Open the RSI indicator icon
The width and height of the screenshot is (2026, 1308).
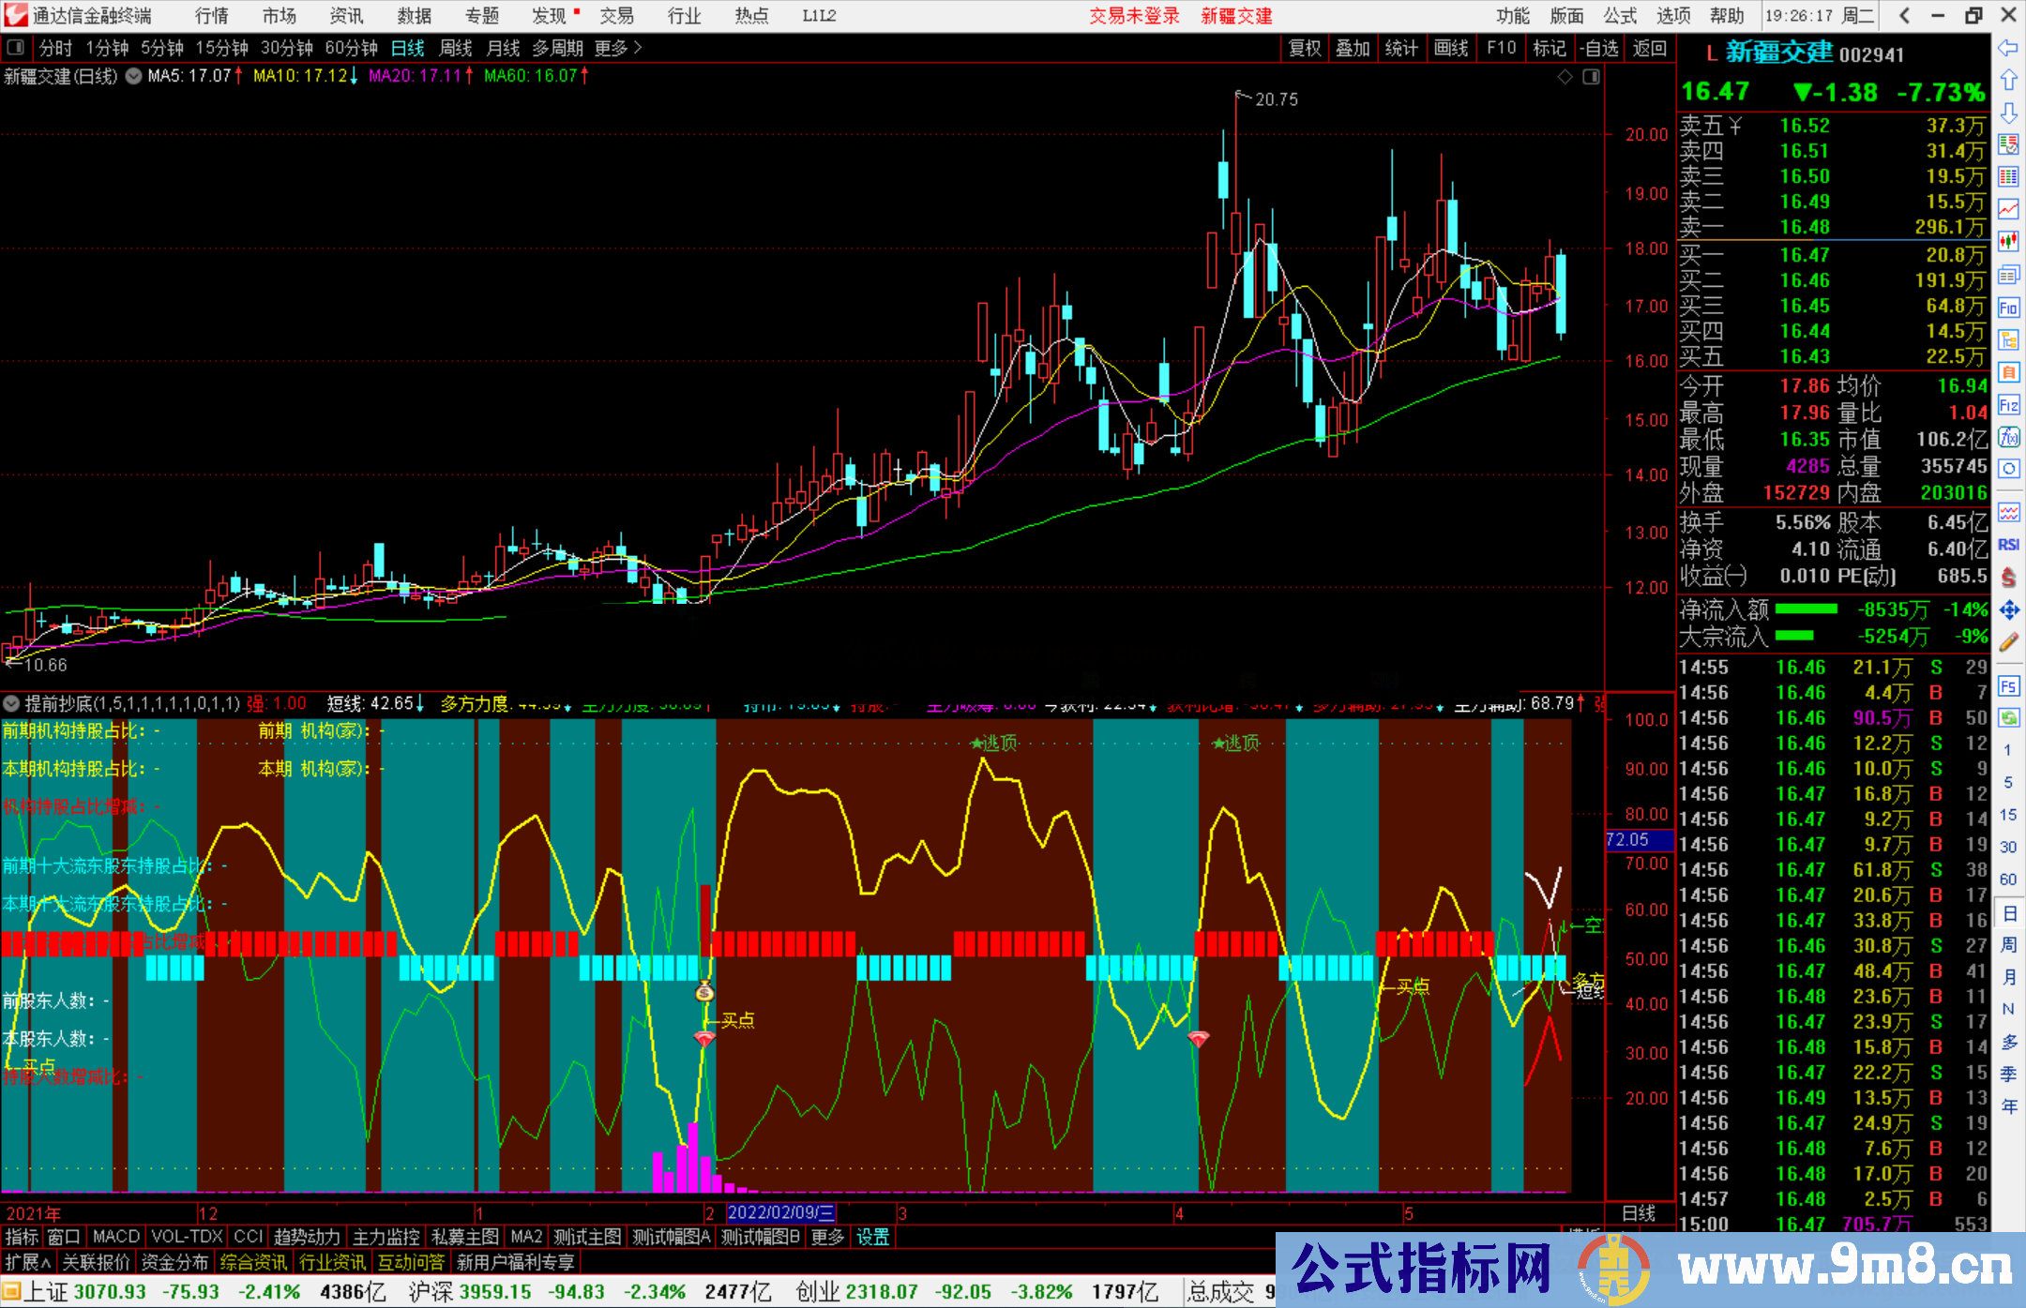2008,545
